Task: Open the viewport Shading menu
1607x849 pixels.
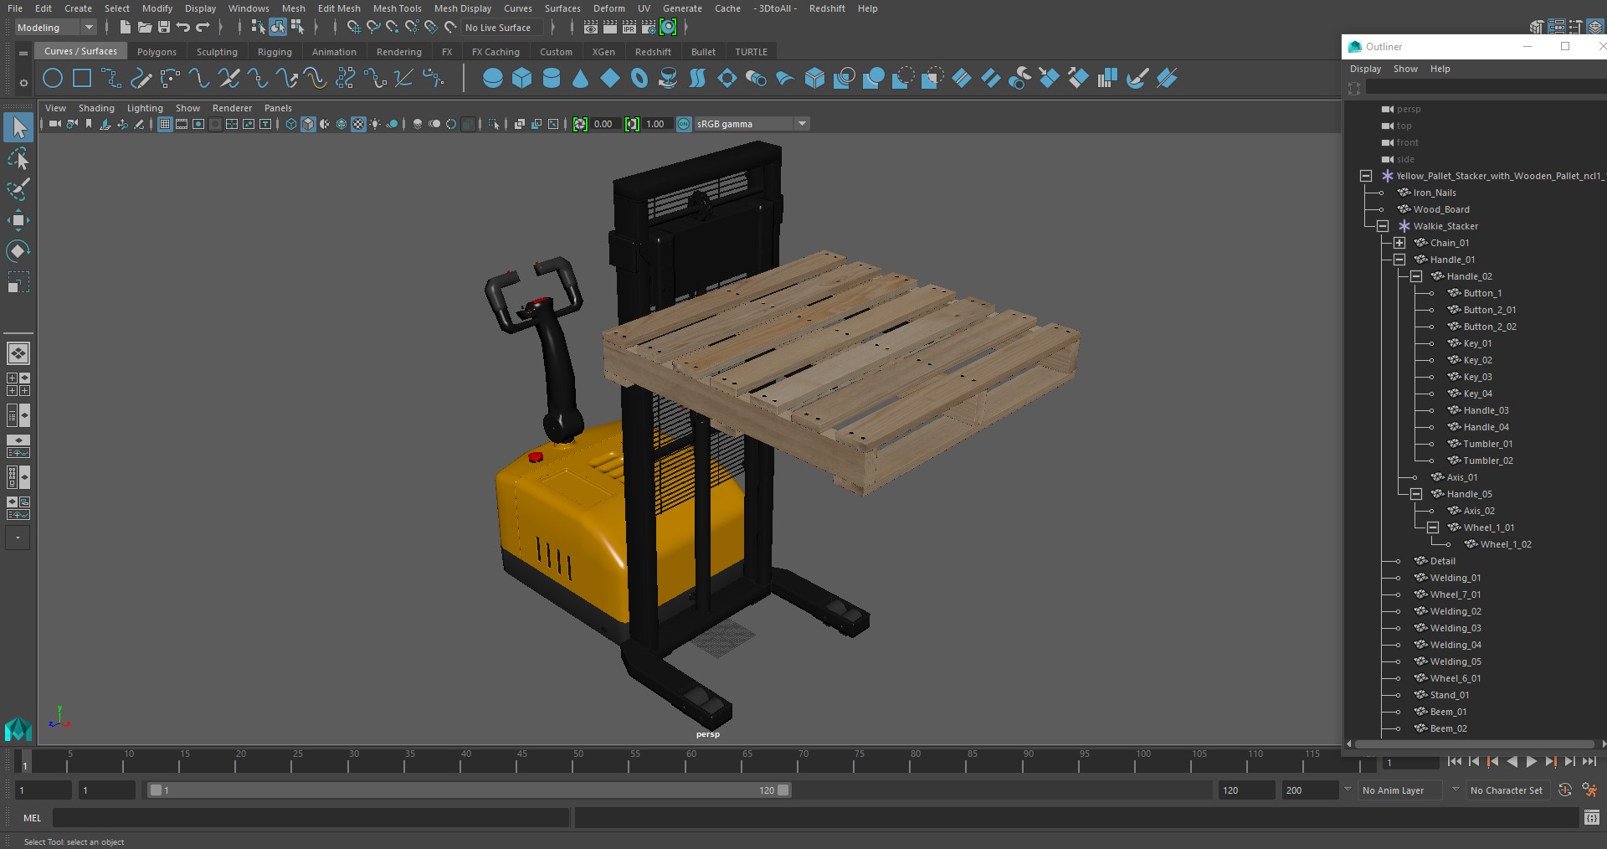Action: point(96,108)
